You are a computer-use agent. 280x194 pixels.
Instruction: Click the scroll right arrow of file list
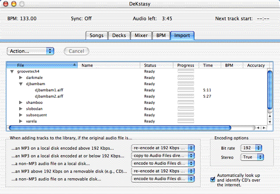coord(264,128)
